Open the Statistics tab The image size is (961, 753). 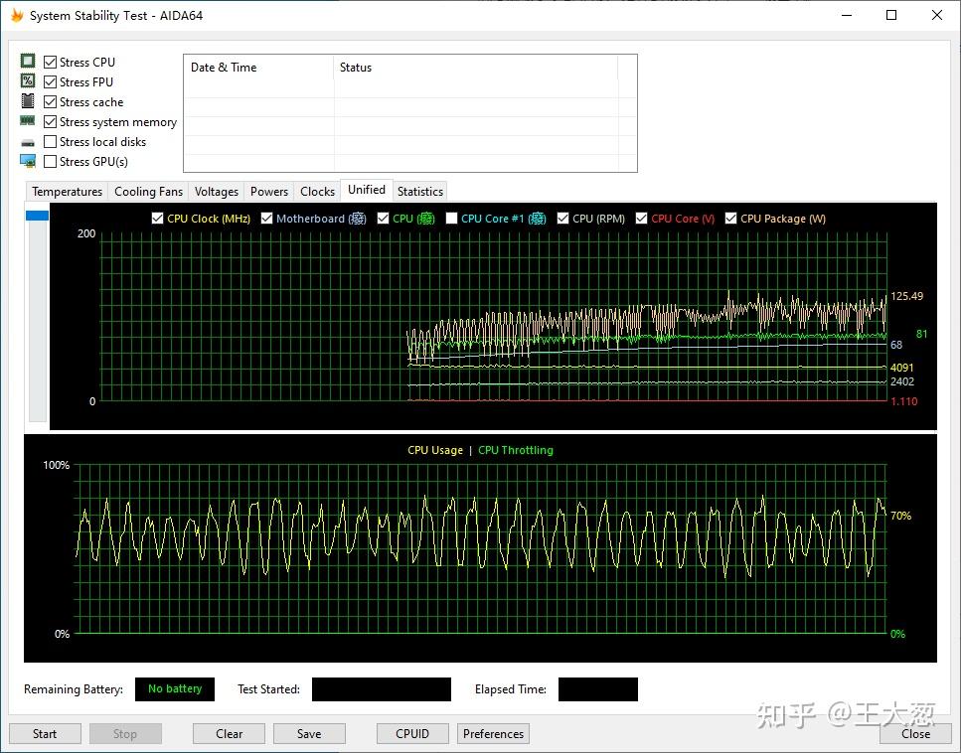pos(419,192)
